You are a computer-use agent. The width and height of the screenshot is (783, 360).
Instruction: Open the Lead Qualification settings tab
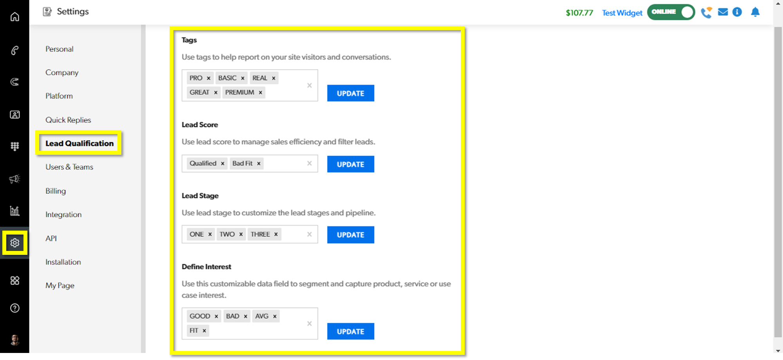pyautogui.click(x=79, y=143)
